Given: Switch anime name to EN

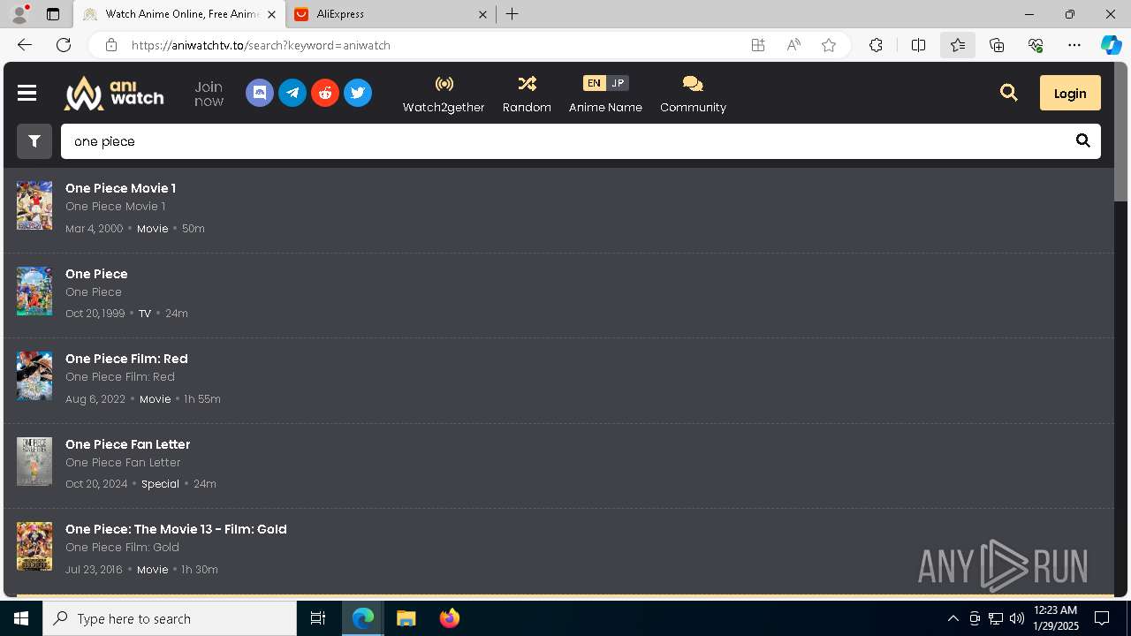Looking at the screenshot, I should coord(594,83).
